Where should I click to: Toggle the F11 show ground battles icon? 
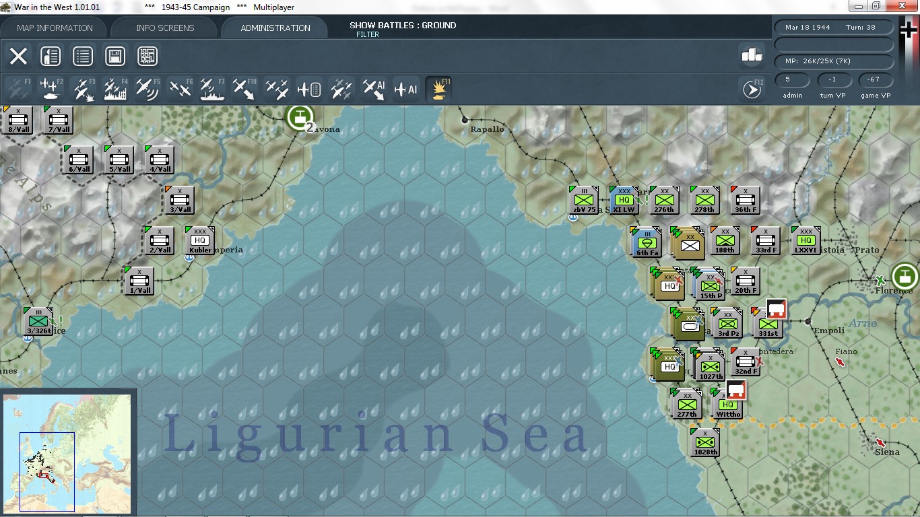pos(438,89)
